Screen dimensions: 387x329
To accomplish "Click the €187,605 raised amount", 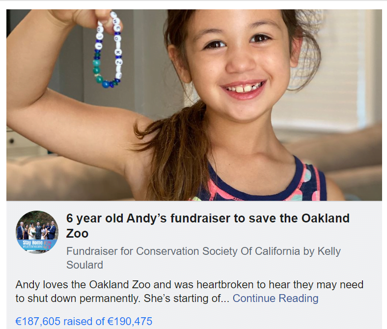I will tap(38, 322).
